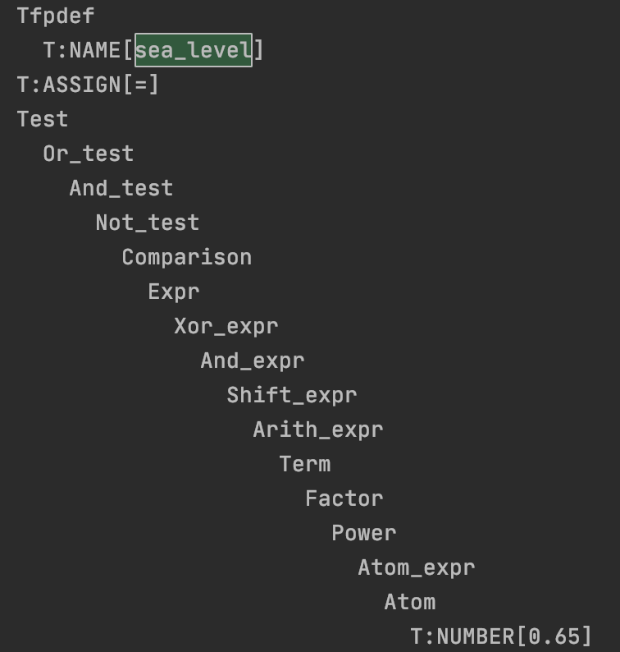The image size is (620, 652).
Task: Select the And_expr node
Action: [x=253, y=361]
